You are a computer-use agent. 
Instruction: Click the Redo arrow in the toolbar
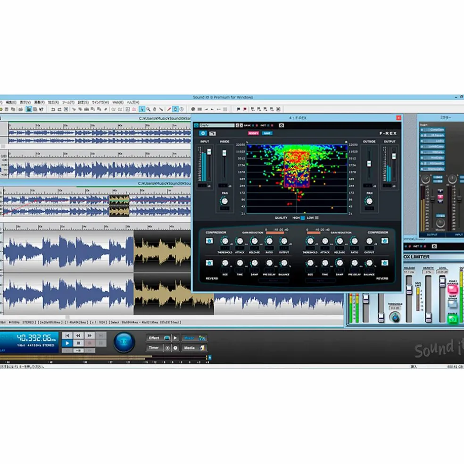coord(59,109)
